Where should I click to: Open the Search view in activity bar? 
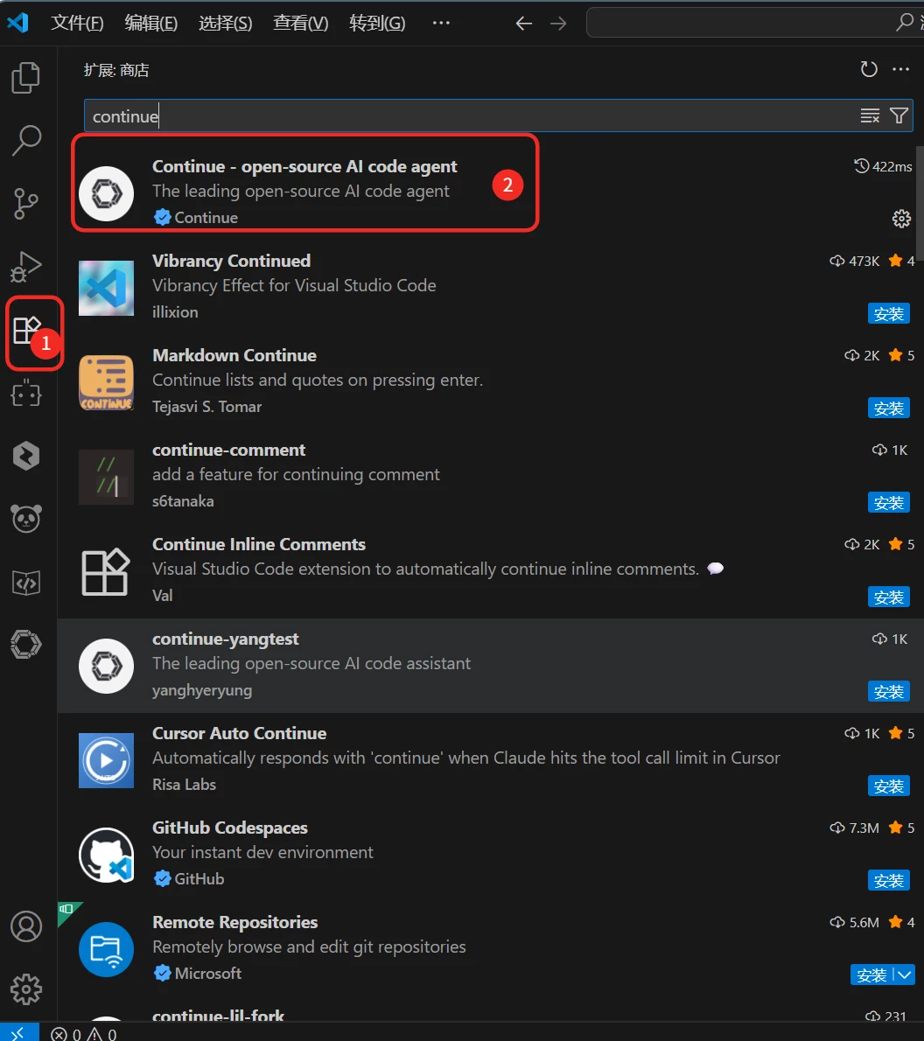(x=26, y=140)
